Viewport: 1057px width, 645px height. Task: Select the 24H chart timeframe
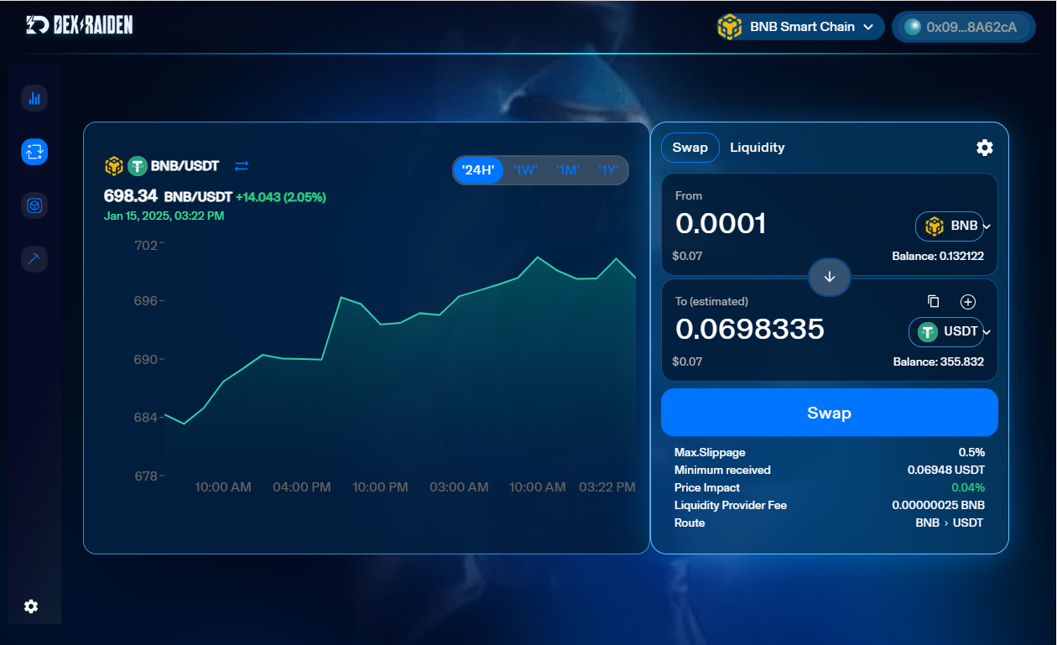(x=478, y=170)
